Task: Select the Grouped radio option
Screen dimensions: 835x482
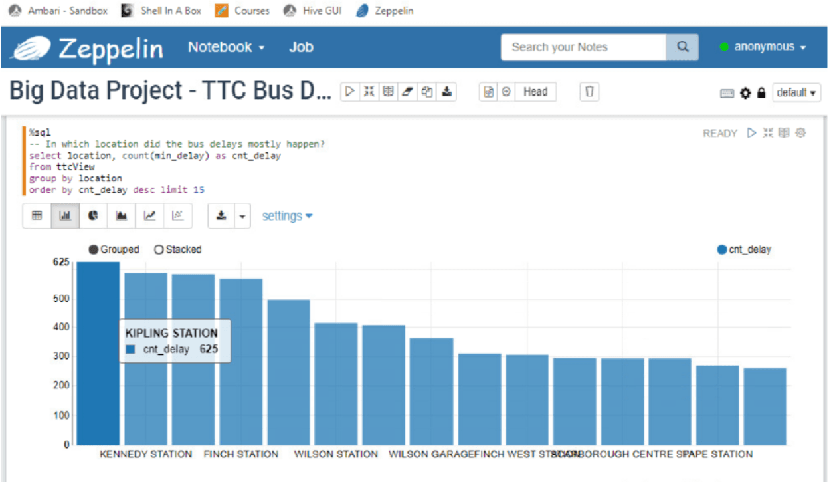Action: (94, 250)
